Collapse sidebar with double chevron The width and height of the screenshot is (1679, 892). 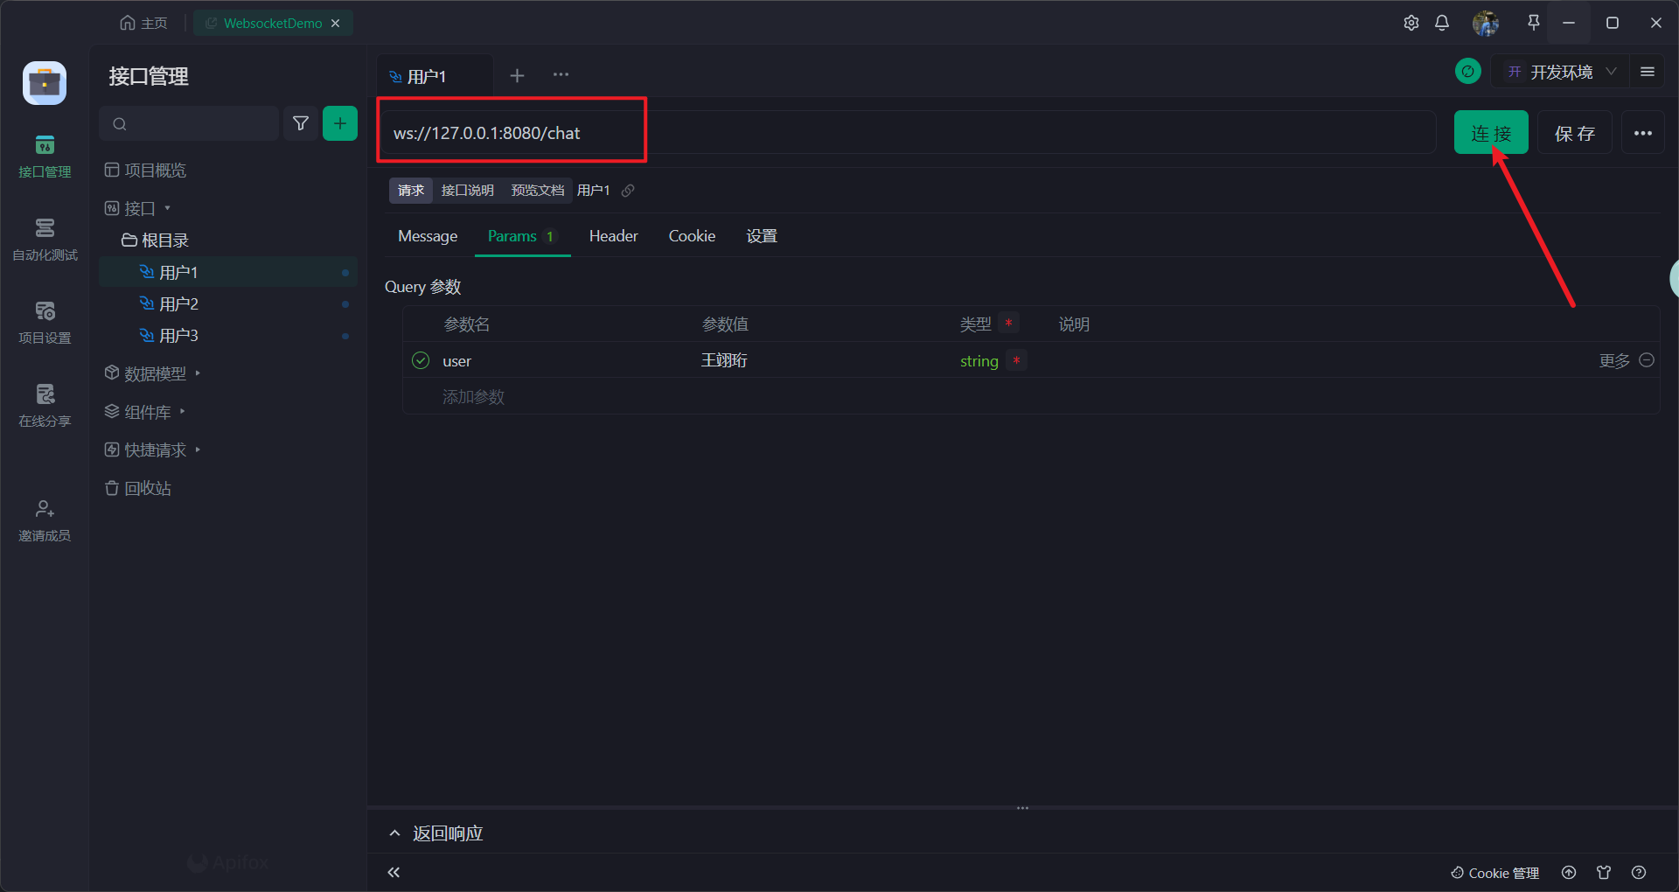pos(394,872)
